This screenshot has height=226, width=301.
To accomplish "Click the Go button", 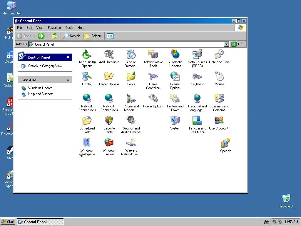I will point(237,44).
